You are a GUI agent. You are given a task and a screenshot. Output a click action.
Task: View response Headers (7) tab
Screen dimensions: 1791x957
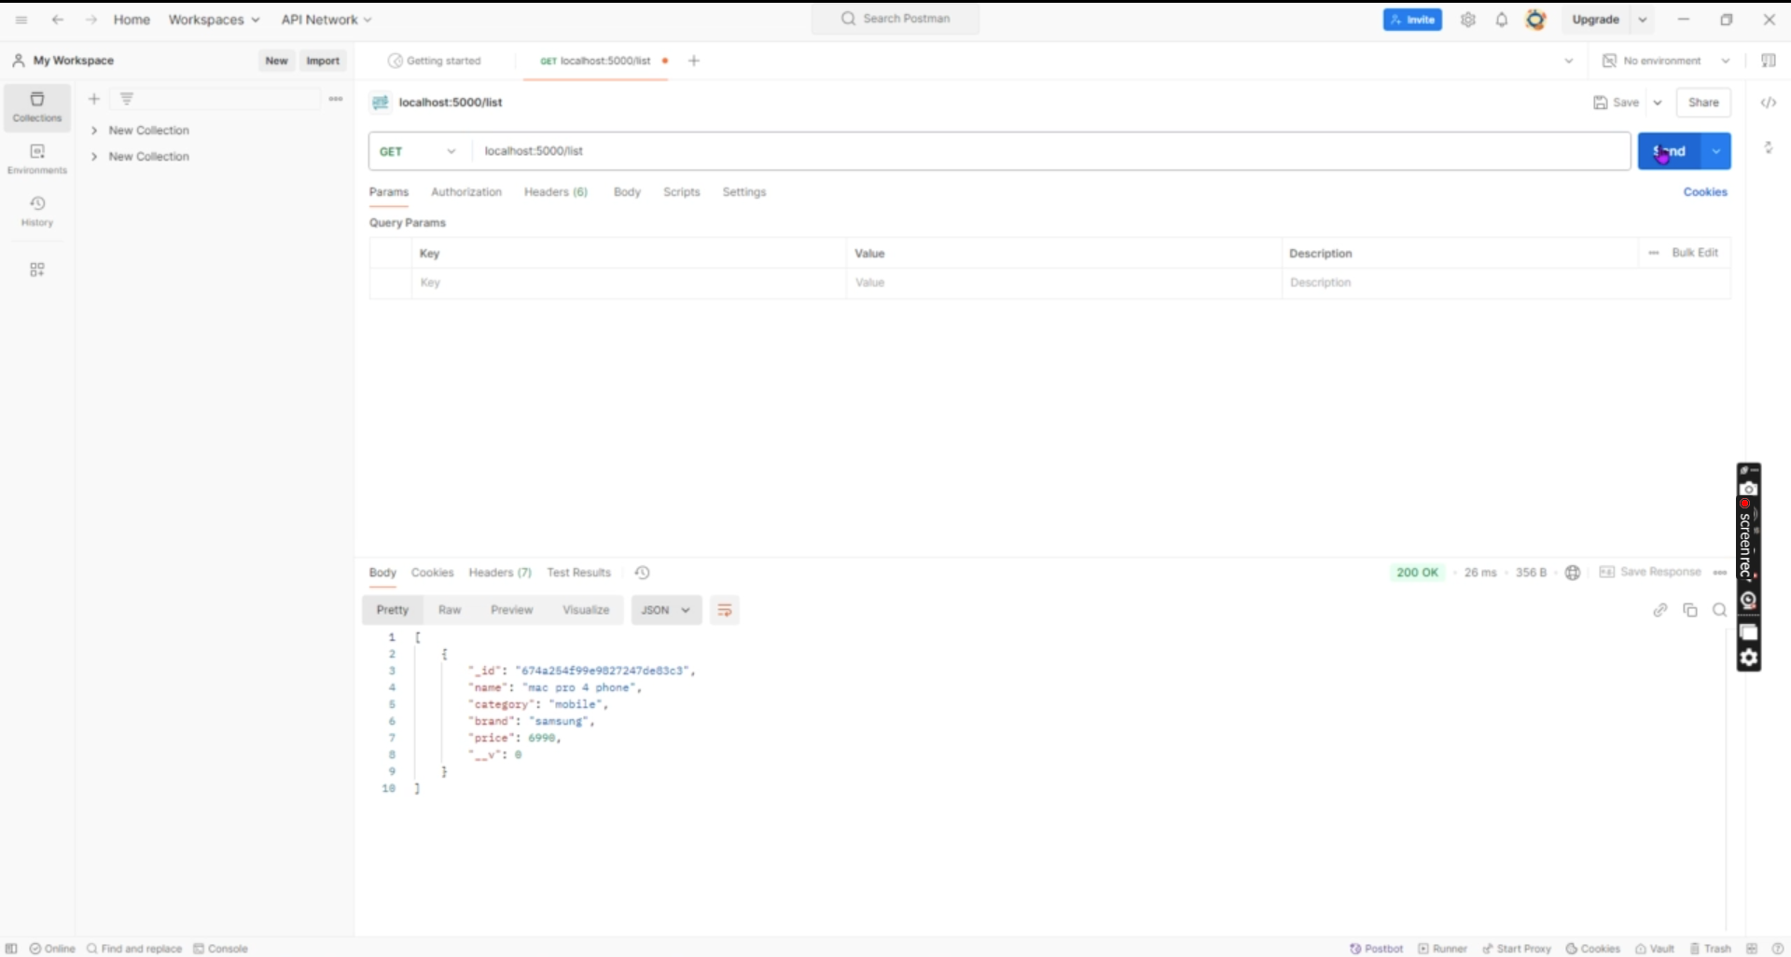[500, 573]
